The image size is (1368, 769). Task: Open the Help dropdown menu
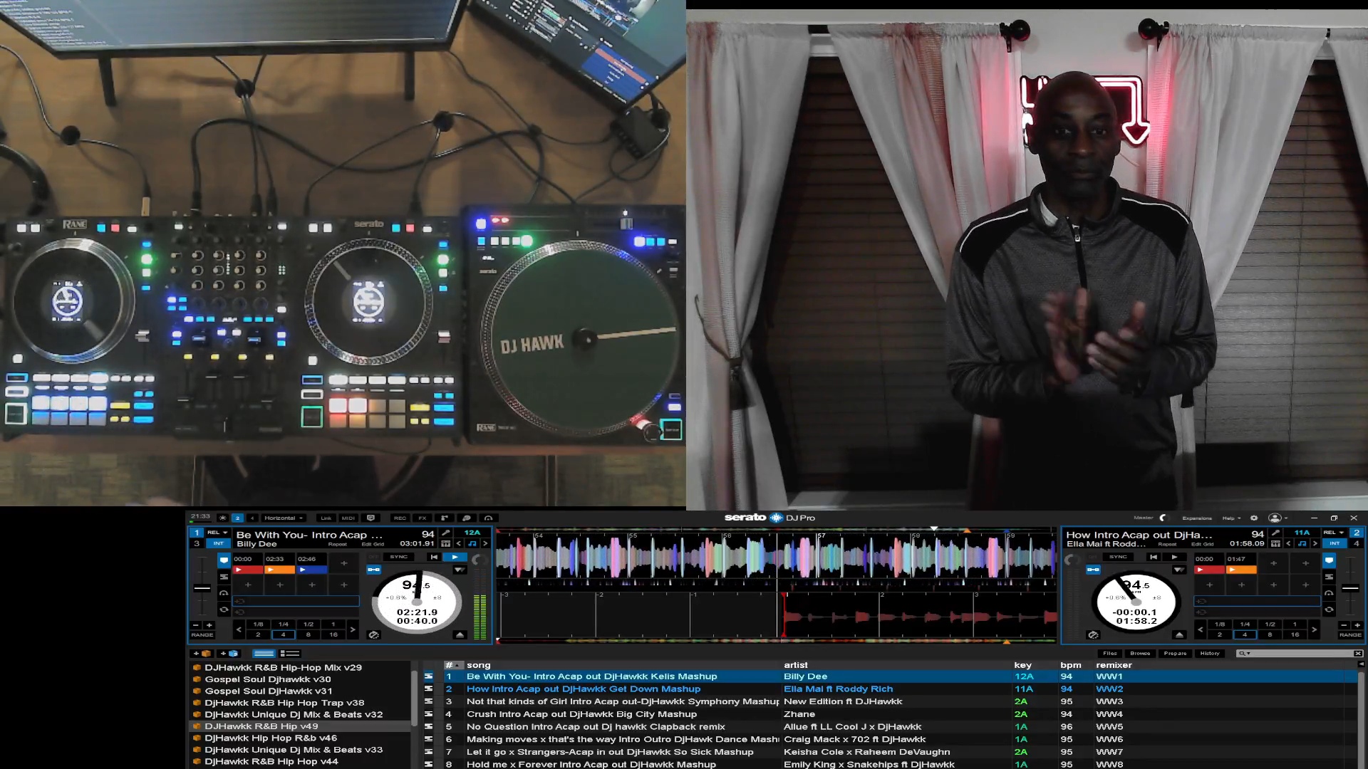[x=1231, y=518]
